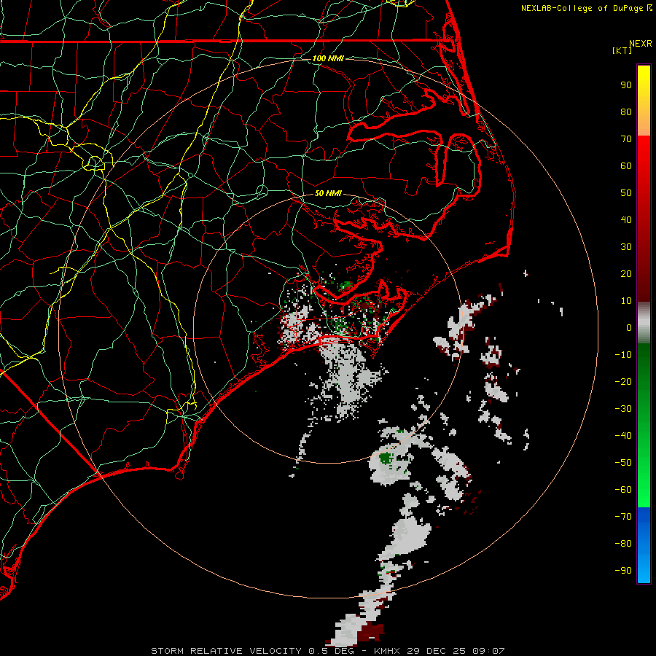
Task: Click the blue bottom segment of the color bar
Action: coord(644,545)
